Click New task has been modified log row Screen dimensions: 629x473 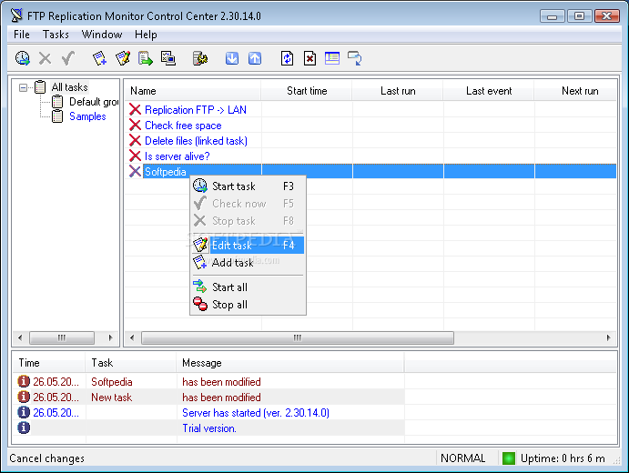pyautogui.click(x=208, y=397)
